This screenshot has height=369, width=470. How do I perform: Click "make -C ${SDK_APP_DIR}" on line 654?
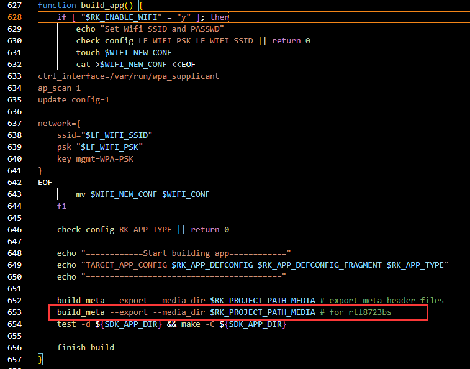click(234, 324)
